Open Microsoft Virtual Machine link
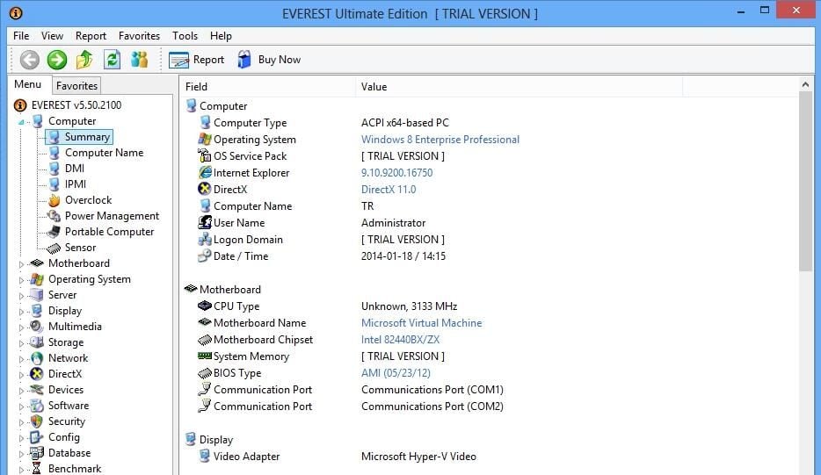Viewport: 821px width, 475px height. click(x=422, y=323)
